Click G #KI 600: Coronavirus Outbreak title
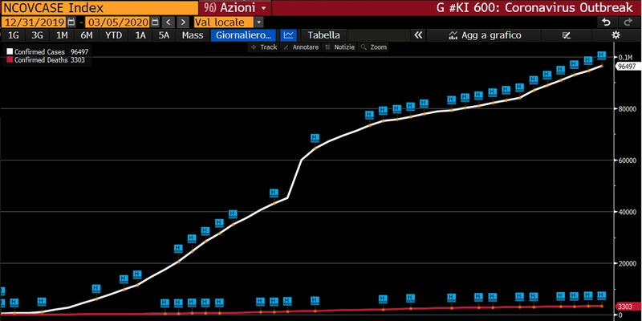642x321 pixels. [x=534, y=8]
